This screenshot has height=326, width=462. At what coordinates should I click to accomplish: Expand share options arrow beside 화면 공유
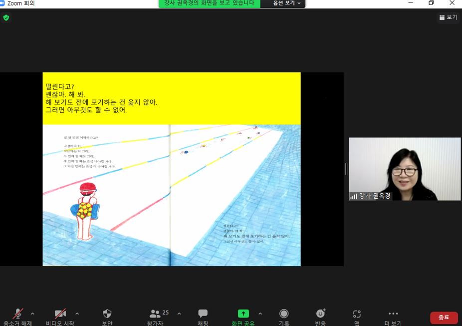coord(260,314)
